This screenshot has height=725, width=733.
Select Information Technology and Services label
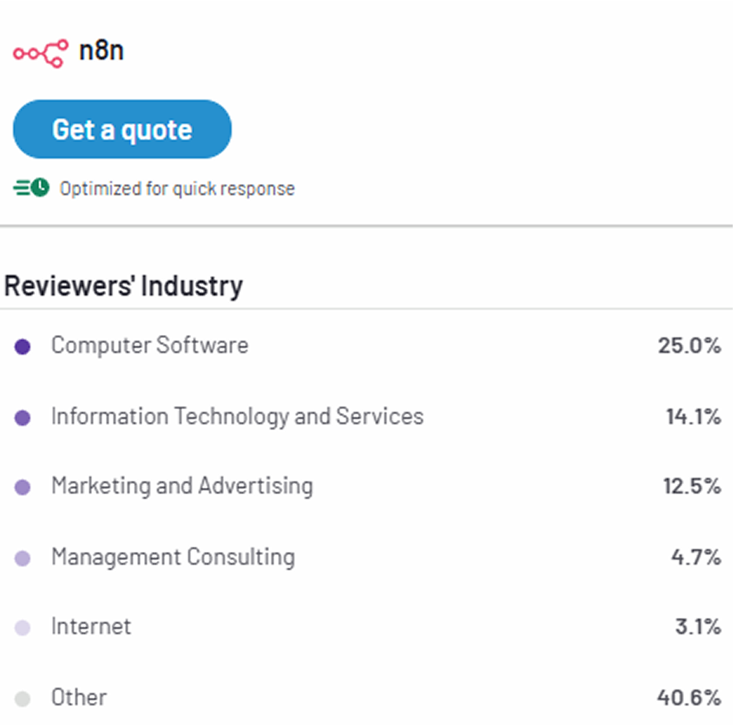click(x=237, y=416)
